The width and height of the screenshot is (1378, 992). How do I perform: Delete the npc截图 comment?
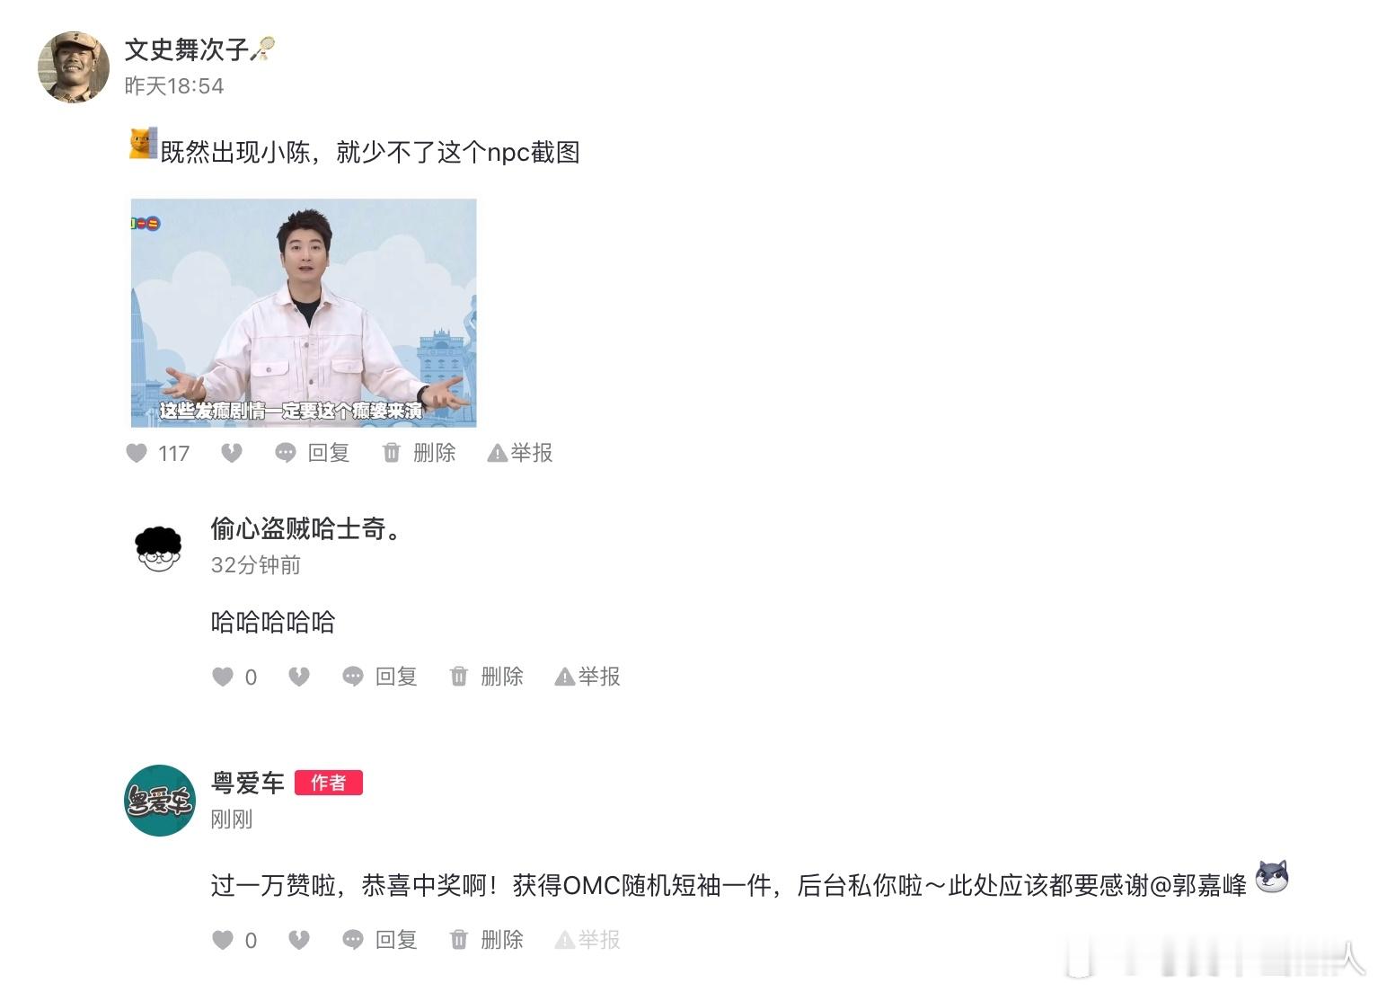(420, 453)
